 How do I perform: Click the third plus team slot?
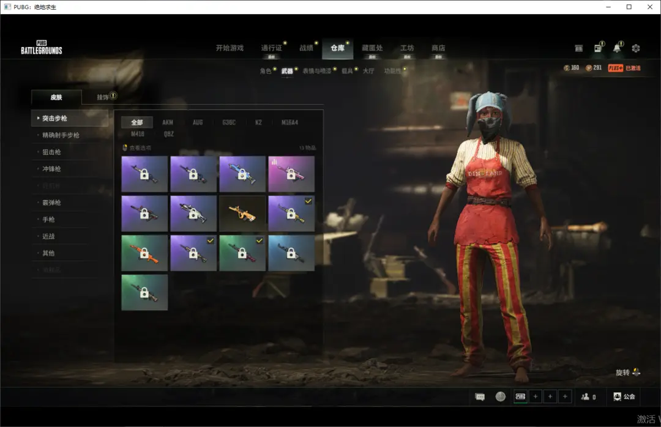pyautogui.click(x=565, y=396)
